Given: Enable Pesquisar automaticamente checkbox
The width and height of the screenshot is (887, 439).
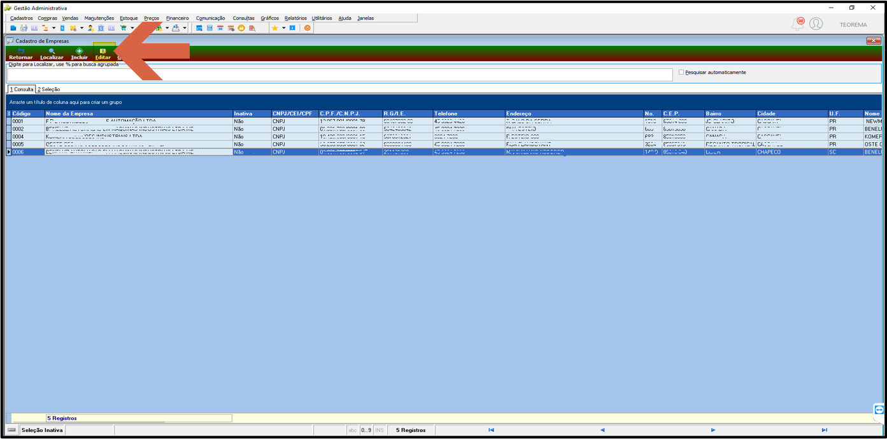Looking at the screenshot, I should (x=681, y=72).
